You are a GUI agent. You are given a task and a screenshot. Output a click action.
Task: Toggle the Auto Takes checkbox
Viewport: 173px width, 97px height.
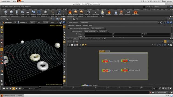144,7
